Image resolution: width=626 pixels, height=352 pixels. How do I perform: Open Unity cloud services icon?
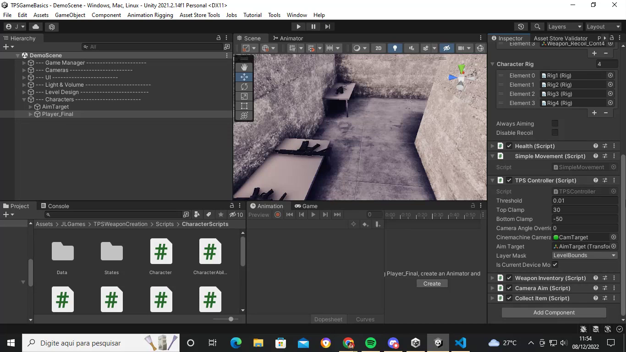[x=36, y=27]
